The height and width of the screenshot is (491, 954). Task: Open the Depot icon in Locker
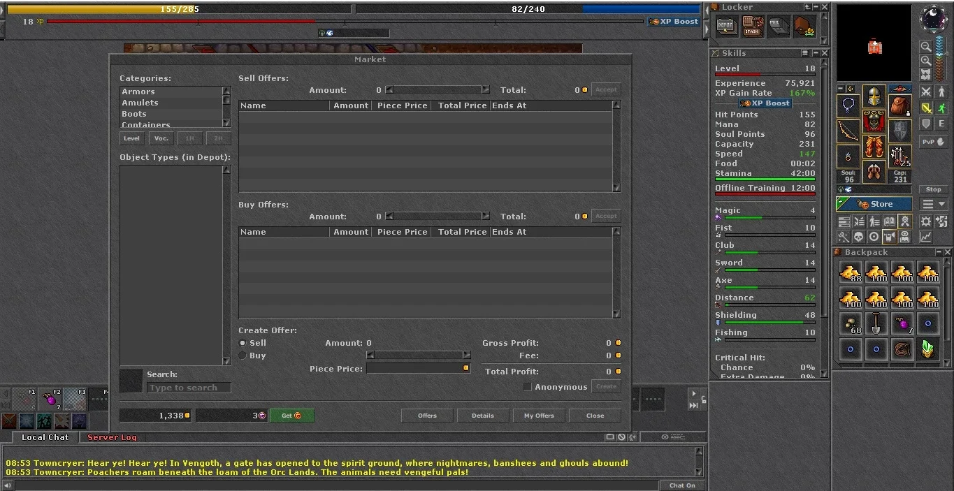tap(727, 27)
